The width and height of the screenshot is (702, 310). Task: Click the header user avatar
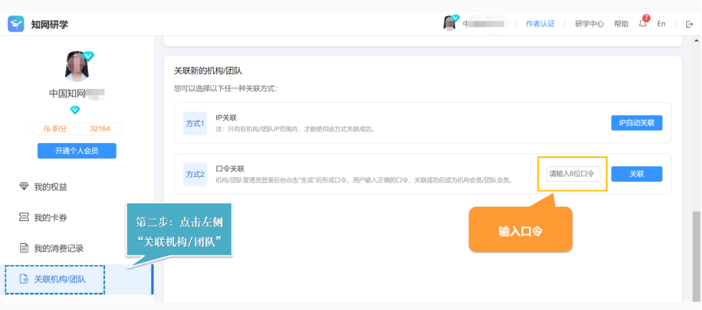click(450, 23)
